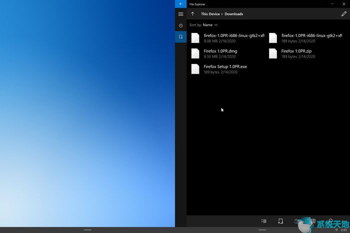Image resolution: width=350 pixels, height=233 pixels.
Task: Select the 189 bytes firefox linux-gtk2 file
Action: point(305,38)
